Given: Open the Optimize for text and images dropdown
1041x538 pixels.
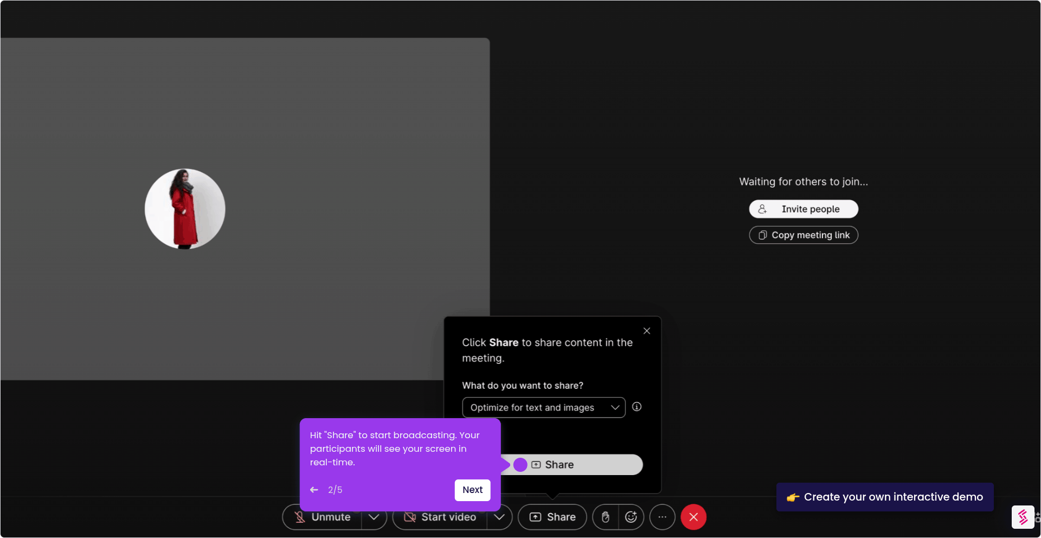Looking at the screenshot, I should click(544, 407).
